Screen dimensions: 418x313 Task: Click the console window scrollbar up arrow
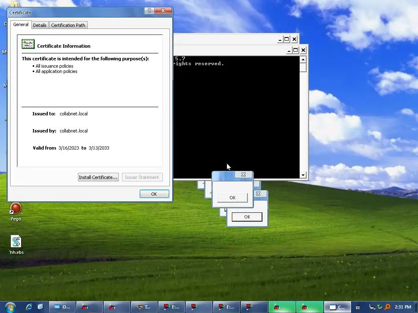[303, 60]
